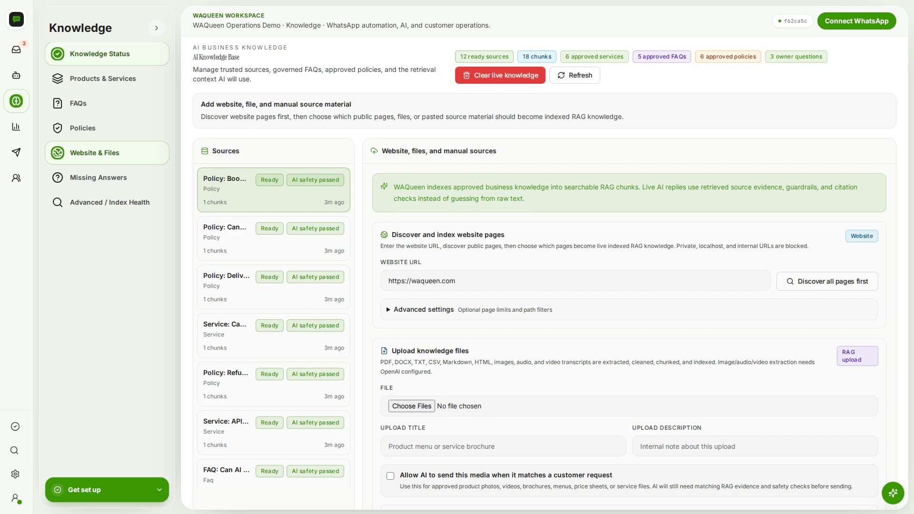The width and height of the screenshot is (914, 514).
Task: Go to Policies section
Action: pos(107,128)
